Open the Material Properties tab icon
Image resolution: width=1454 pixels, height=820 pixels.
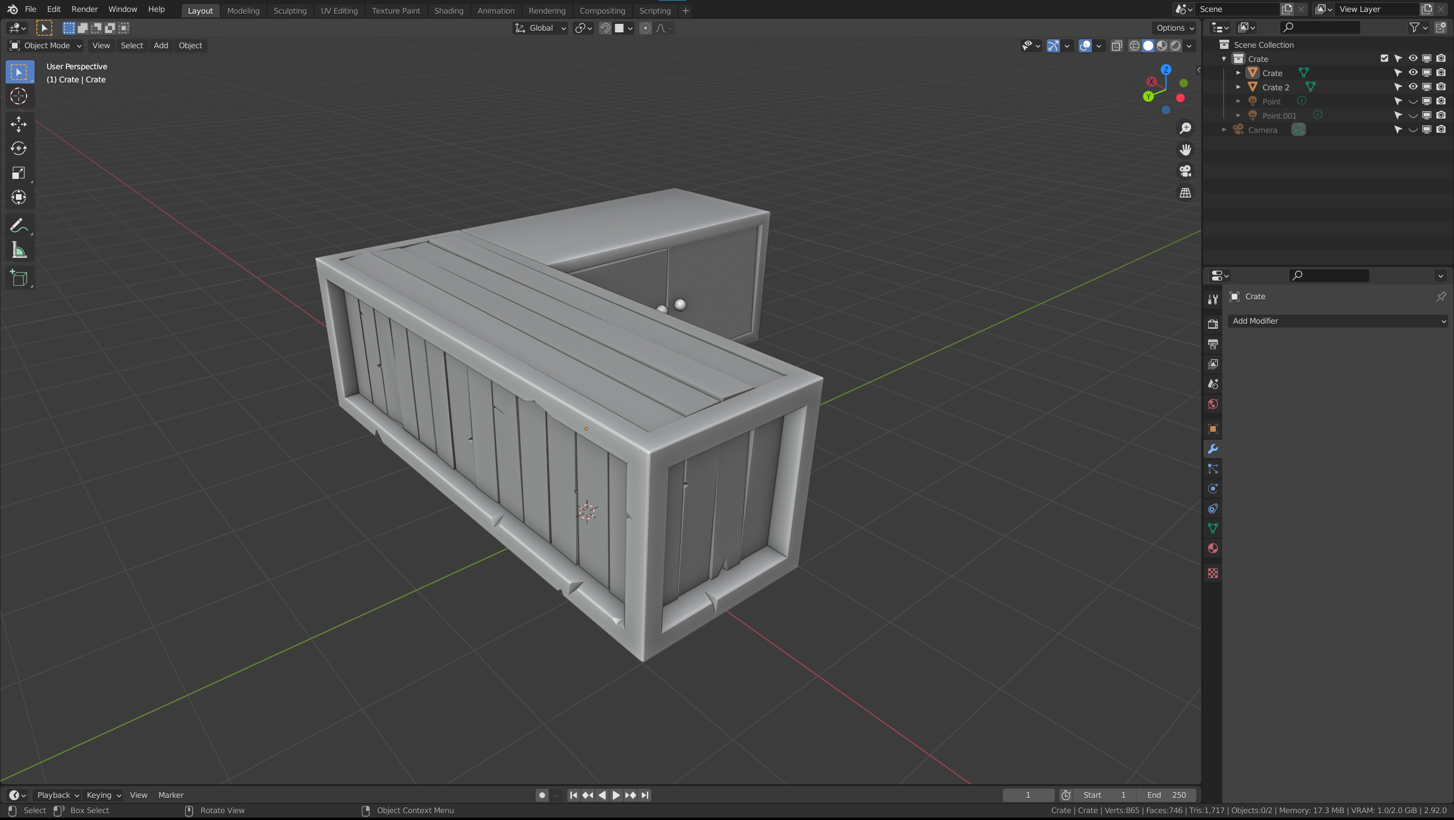(x=1213, y=549)
